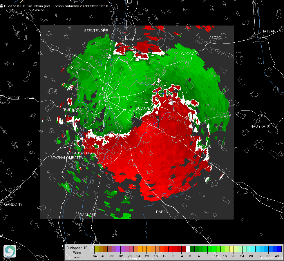Viewport: 284px width, 261px height.
Task: Click the HATVAN town label
Action: pos(268,31)
